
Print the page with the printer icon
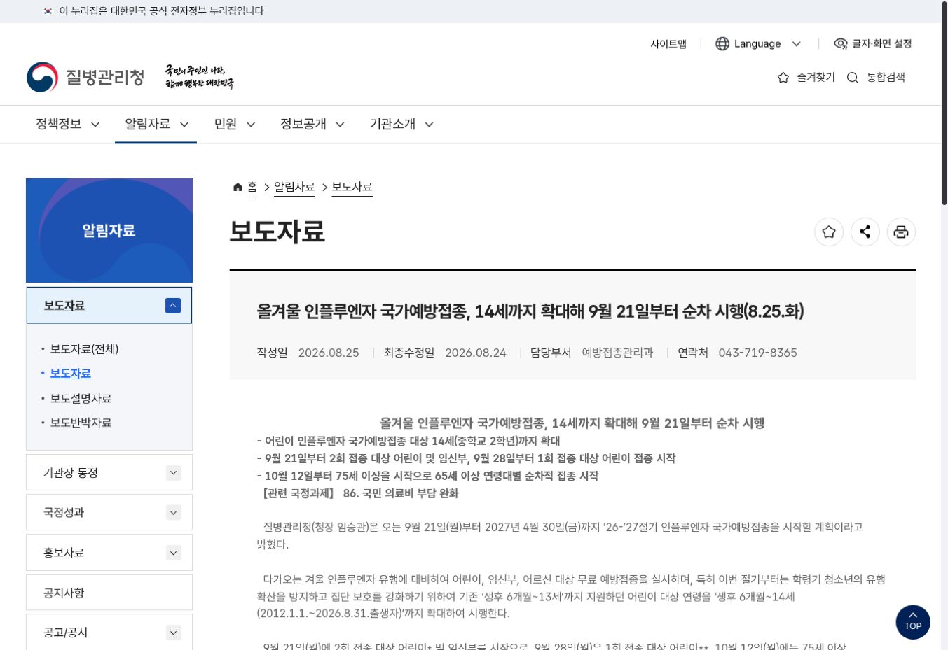click(901, 232)
